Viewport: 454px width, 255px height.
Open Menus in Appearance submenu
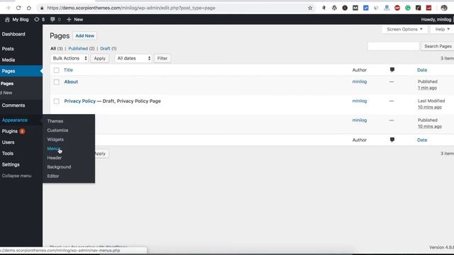(x=54, y=149)
